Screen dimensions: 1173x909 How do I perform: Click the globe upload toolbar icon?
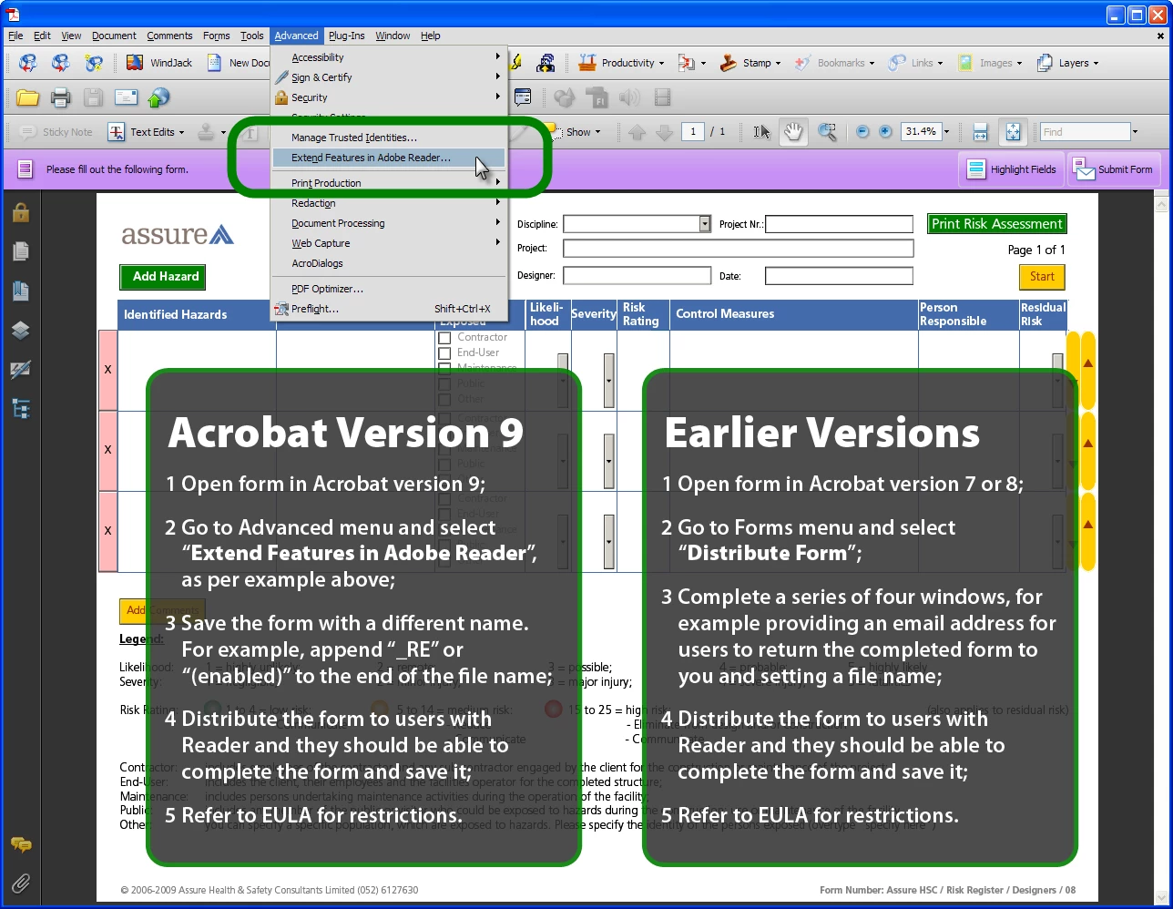click(x=158, y=97)
